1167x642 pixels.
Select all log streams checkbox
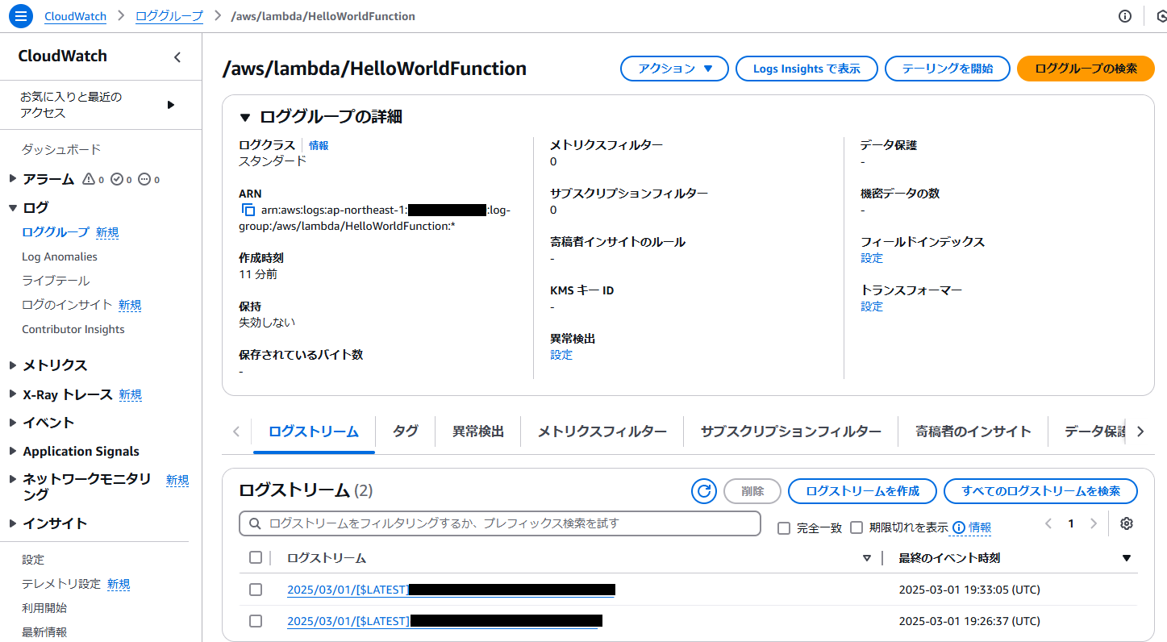[x=256, y=557]
